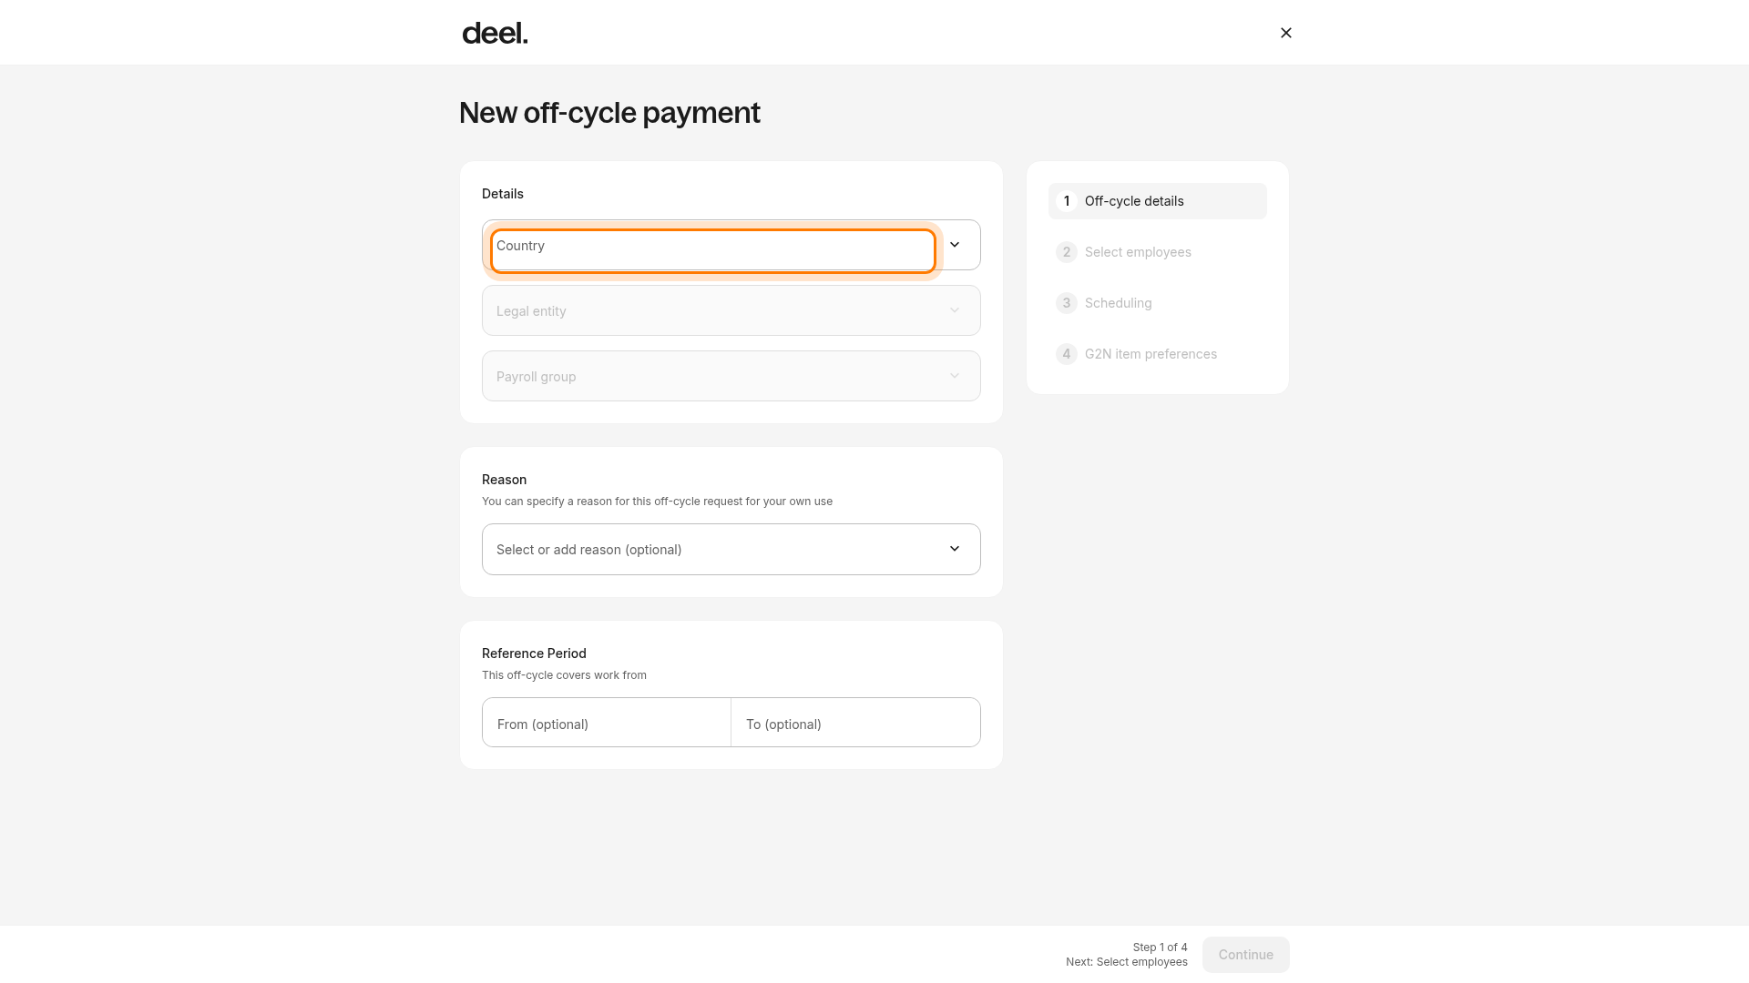The width and height of the screenshot is (1749, 983).
Task: Select the To reference date field
Action: click(855, 723)
